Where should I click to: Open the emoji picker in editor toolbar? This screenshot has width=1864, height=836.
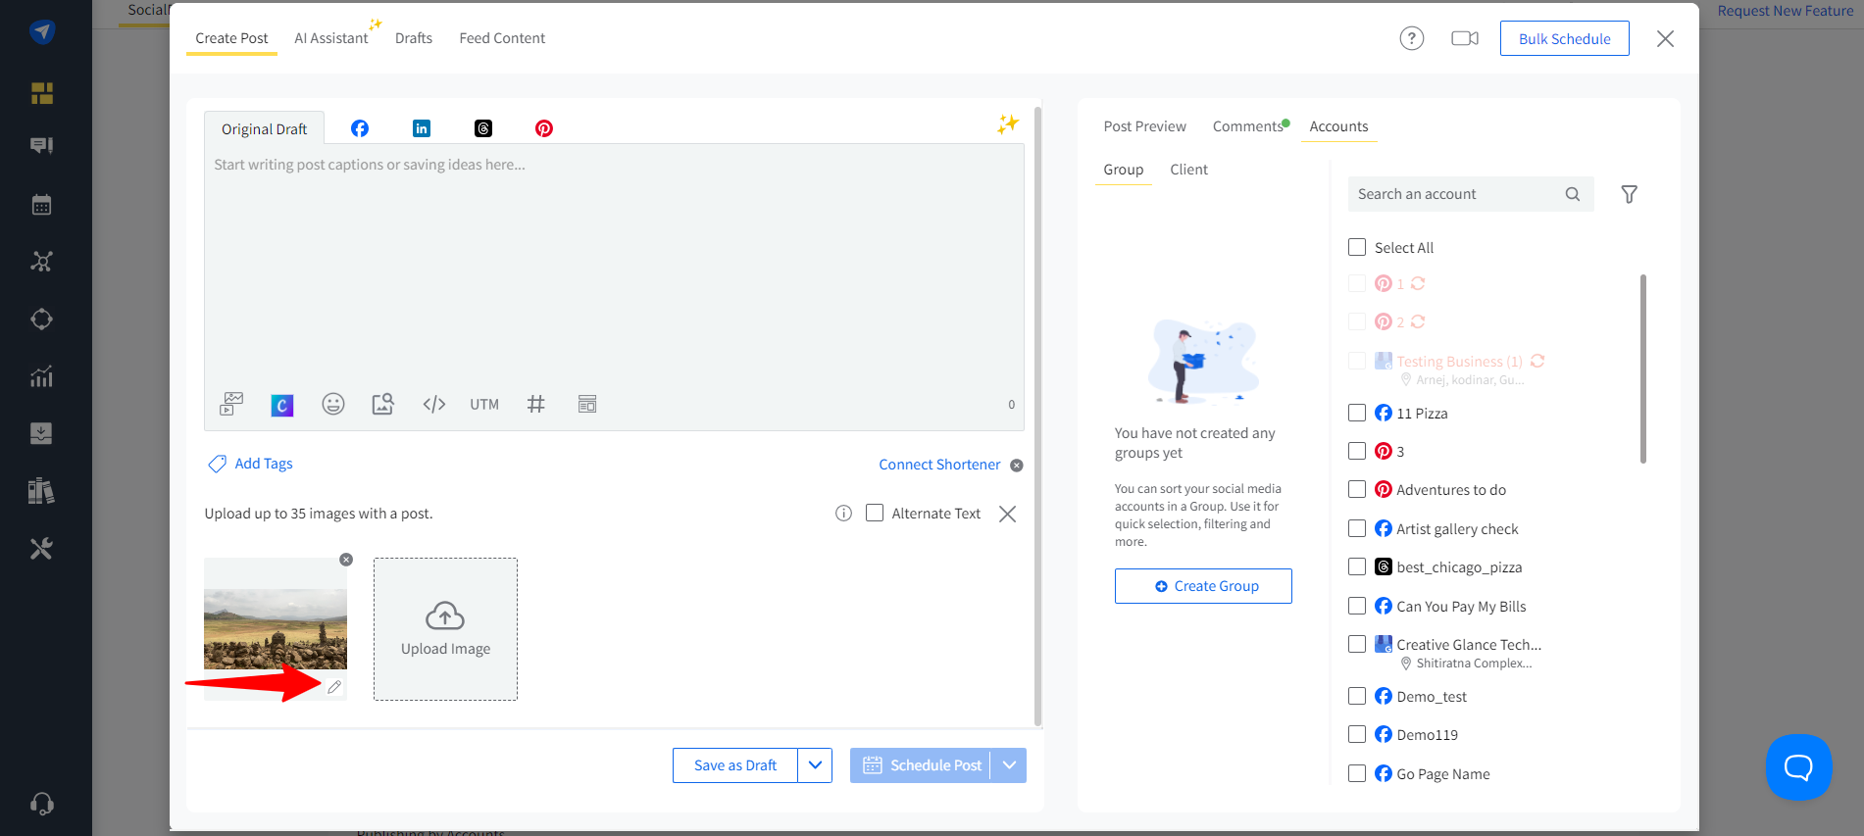pos(333,404)
